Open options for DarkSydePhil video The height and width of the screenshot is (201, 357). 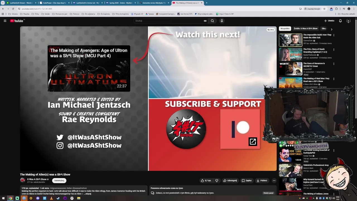coord(334,150)
